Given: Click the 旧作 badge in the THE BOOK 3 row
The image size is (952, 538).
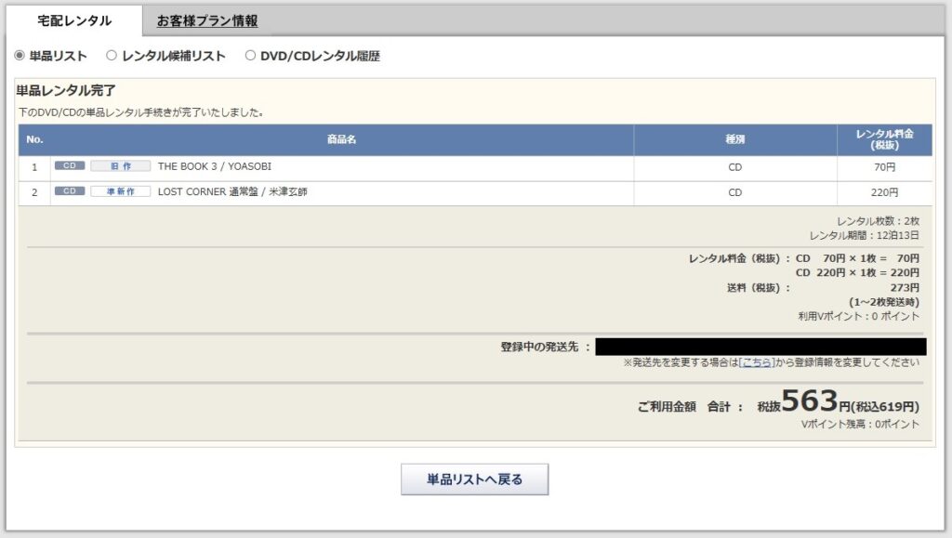Looking at the screenshot, I should (120, 165).
